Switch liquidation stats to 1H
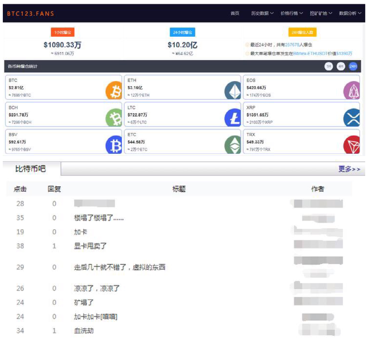This screenshot has height=341, width=368. [x=328, y=66]
